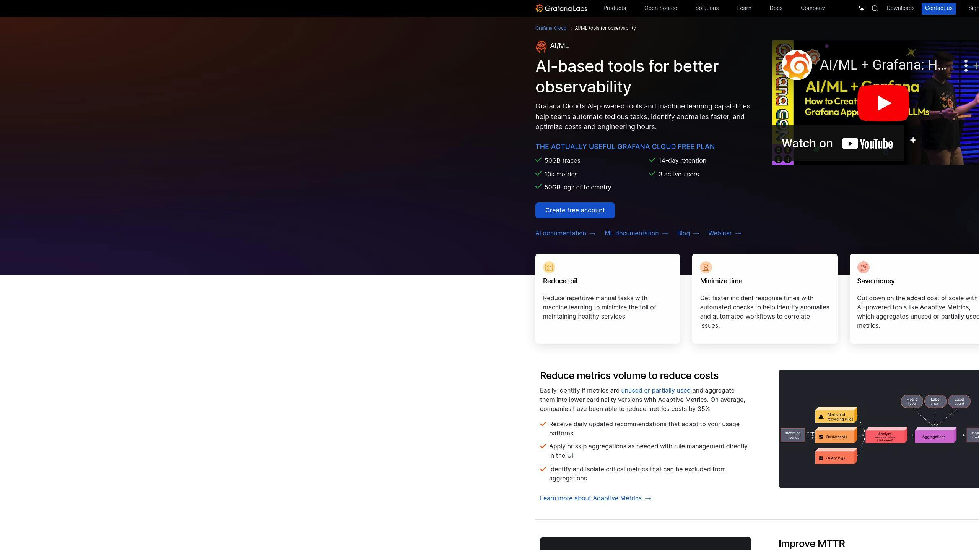Viewport: 979px width, 550px height.
Task: Click the Grafana channel avatar in video
Action: pyautogui.click(x=797, y=65)
